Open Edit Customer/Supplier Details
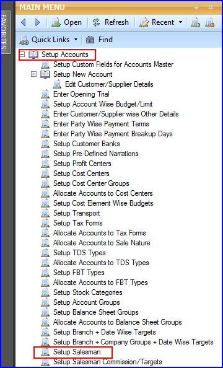The image size is (223, 368). click(x=109, y=84)
